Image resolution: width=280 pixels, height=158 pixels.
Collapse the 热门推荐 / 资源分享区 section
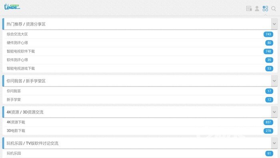[274, 24]
